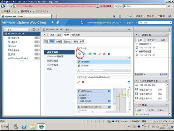
Task: Open 192.168.124.135 link under 选择虚拟网卡
Action: click(x=147, y=48)
